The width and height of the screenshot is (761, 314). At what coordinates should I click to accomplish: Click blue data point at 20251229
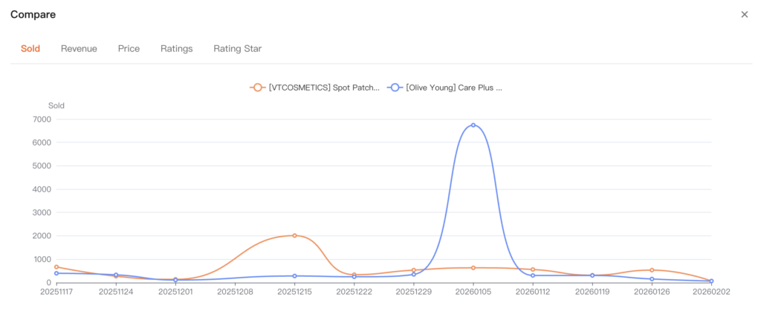point(414,275)
